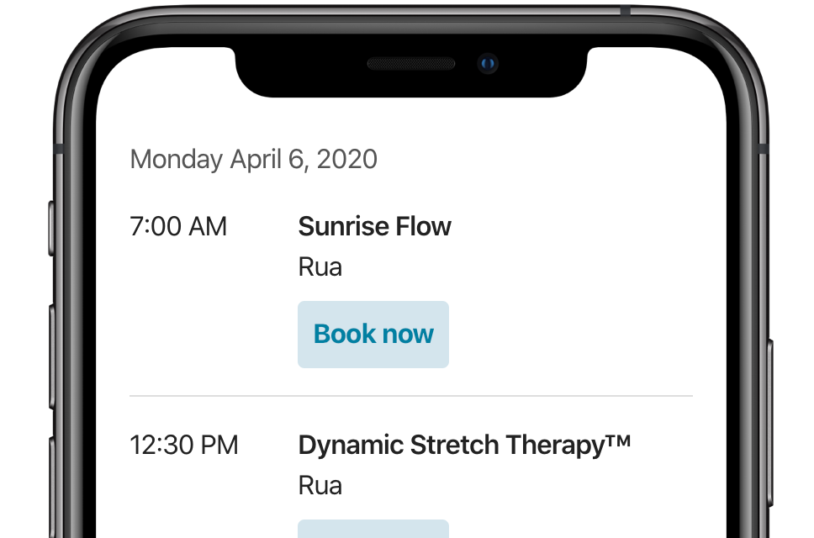Click the 7:00 AM time label
Image resolution: width=814 pixels, height=538 pixels.
(178, 227)
